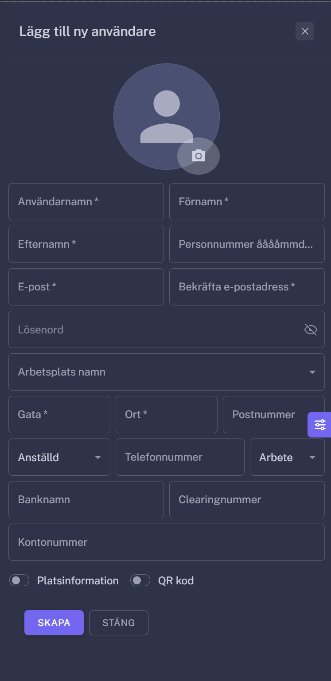Click the Förnamn text field
Image resolution: width=331 pixels, height=681 pixels.
(247, 202)
